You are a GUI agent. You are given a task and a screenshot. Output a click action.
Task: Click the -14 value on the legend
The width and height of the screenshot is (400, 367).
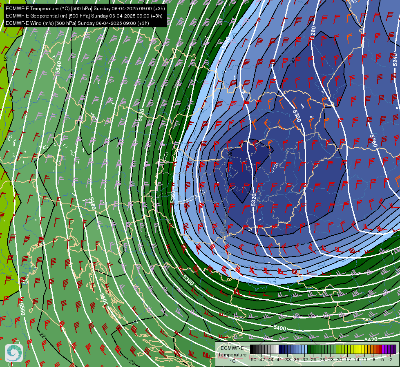(356, 360)
